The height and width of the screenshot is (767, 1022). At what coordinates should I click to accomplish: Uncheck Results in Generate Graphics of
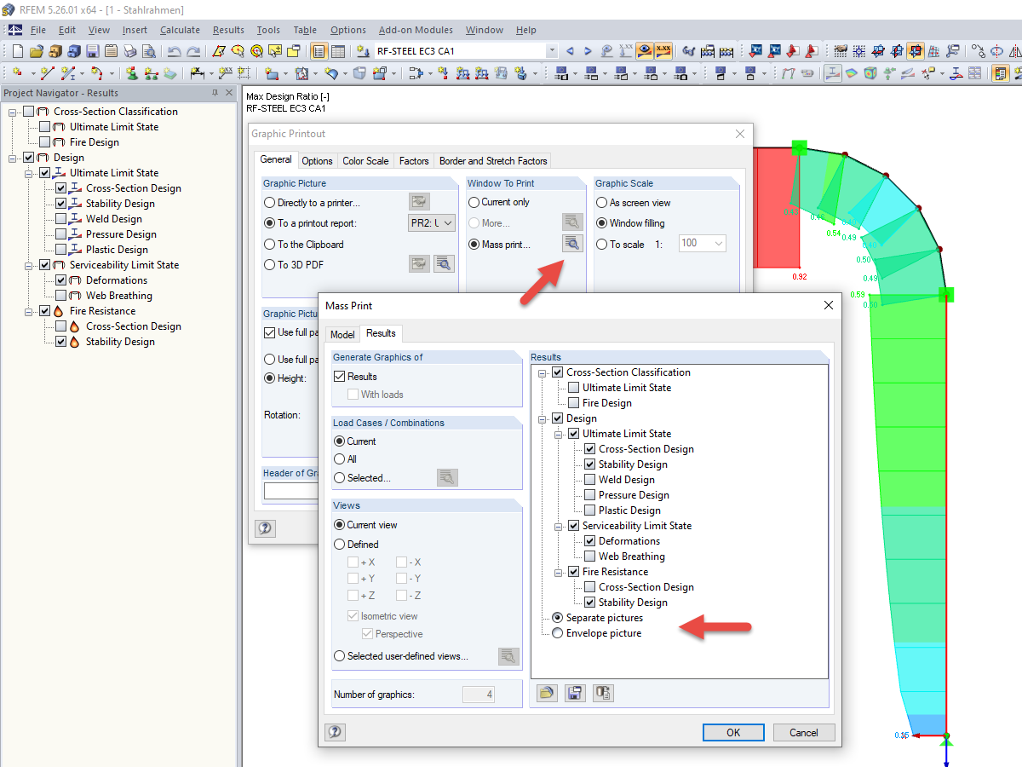point(340,377)
